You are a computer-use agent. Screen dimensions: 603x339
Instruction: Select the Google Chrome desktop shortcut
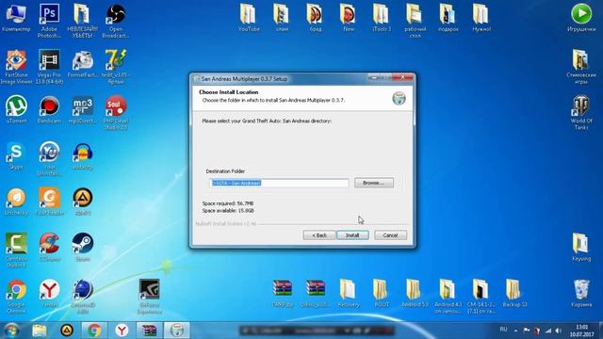(16, 297)
